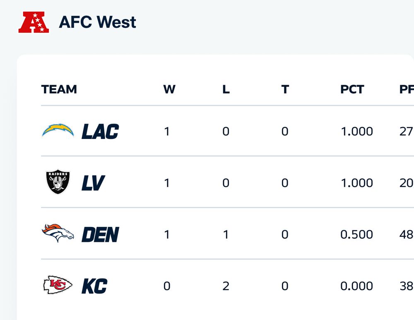Click DEN's 0.500 win percentage cell
414x320 pixels.
(x=356, y=234)
